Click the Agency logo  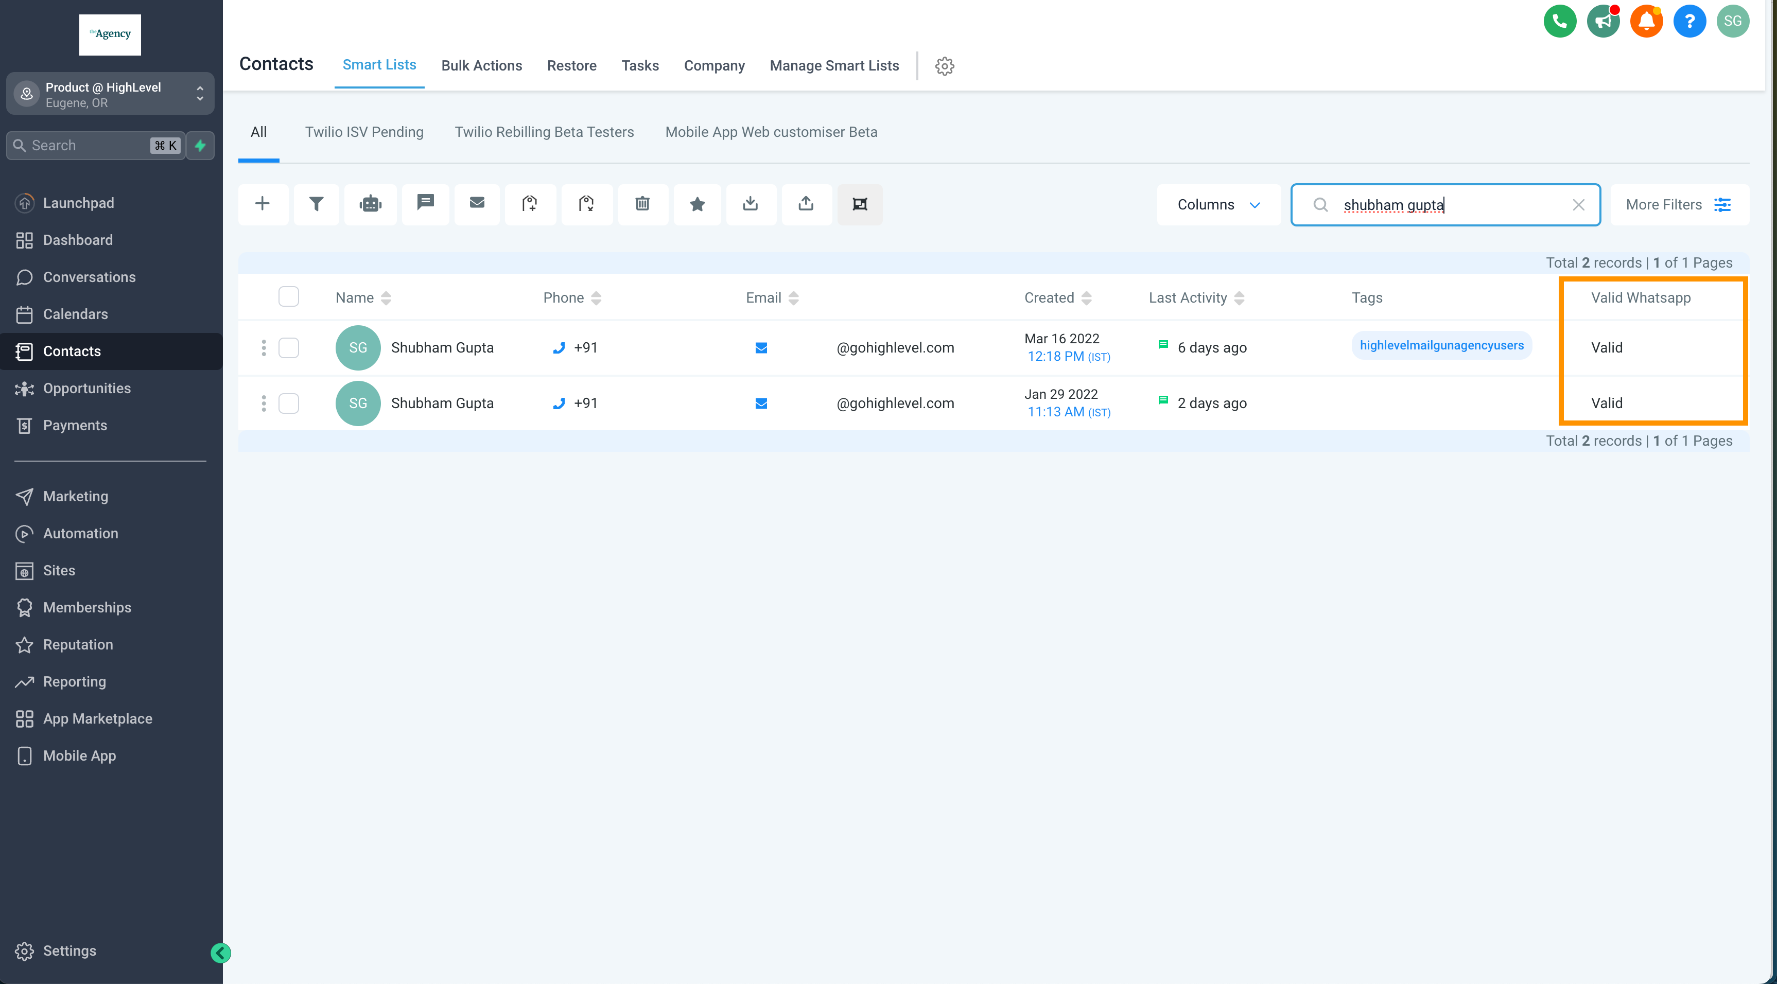[x=110, y=34]
